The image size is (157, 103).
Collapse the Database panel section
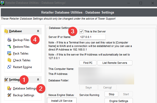point(38,31)
